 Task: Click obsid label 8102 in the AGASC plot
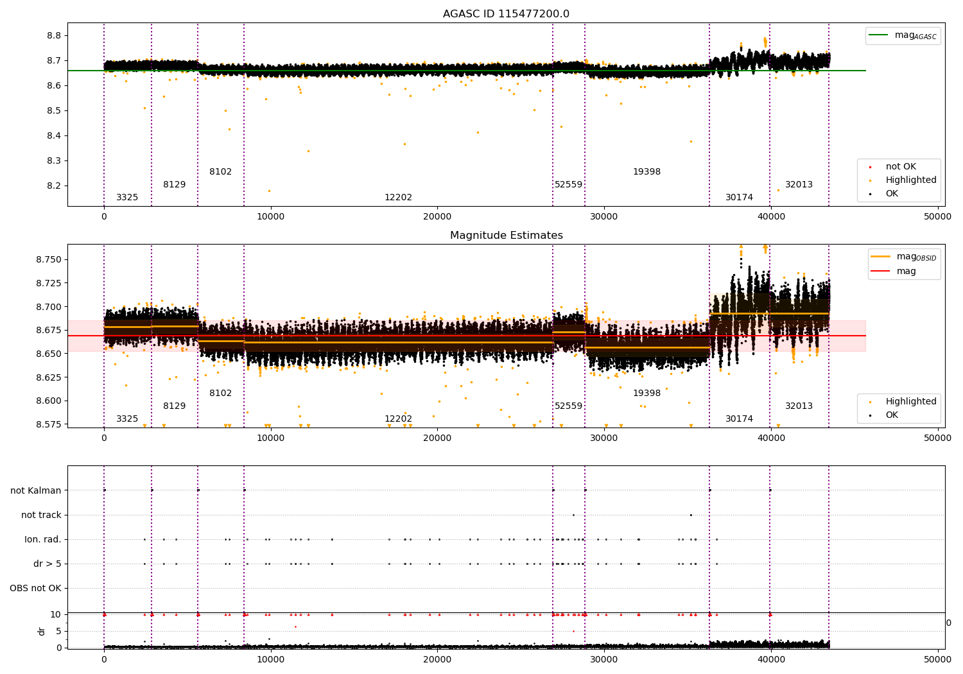(220, 172)
